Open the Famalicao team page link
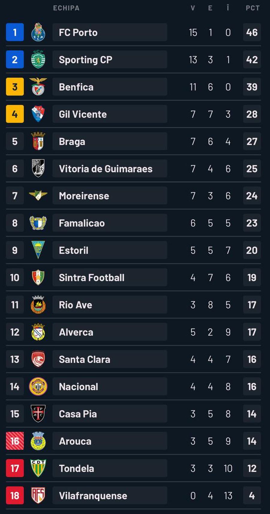Viewport: 270px width, 514px height. tap(82, 223)
